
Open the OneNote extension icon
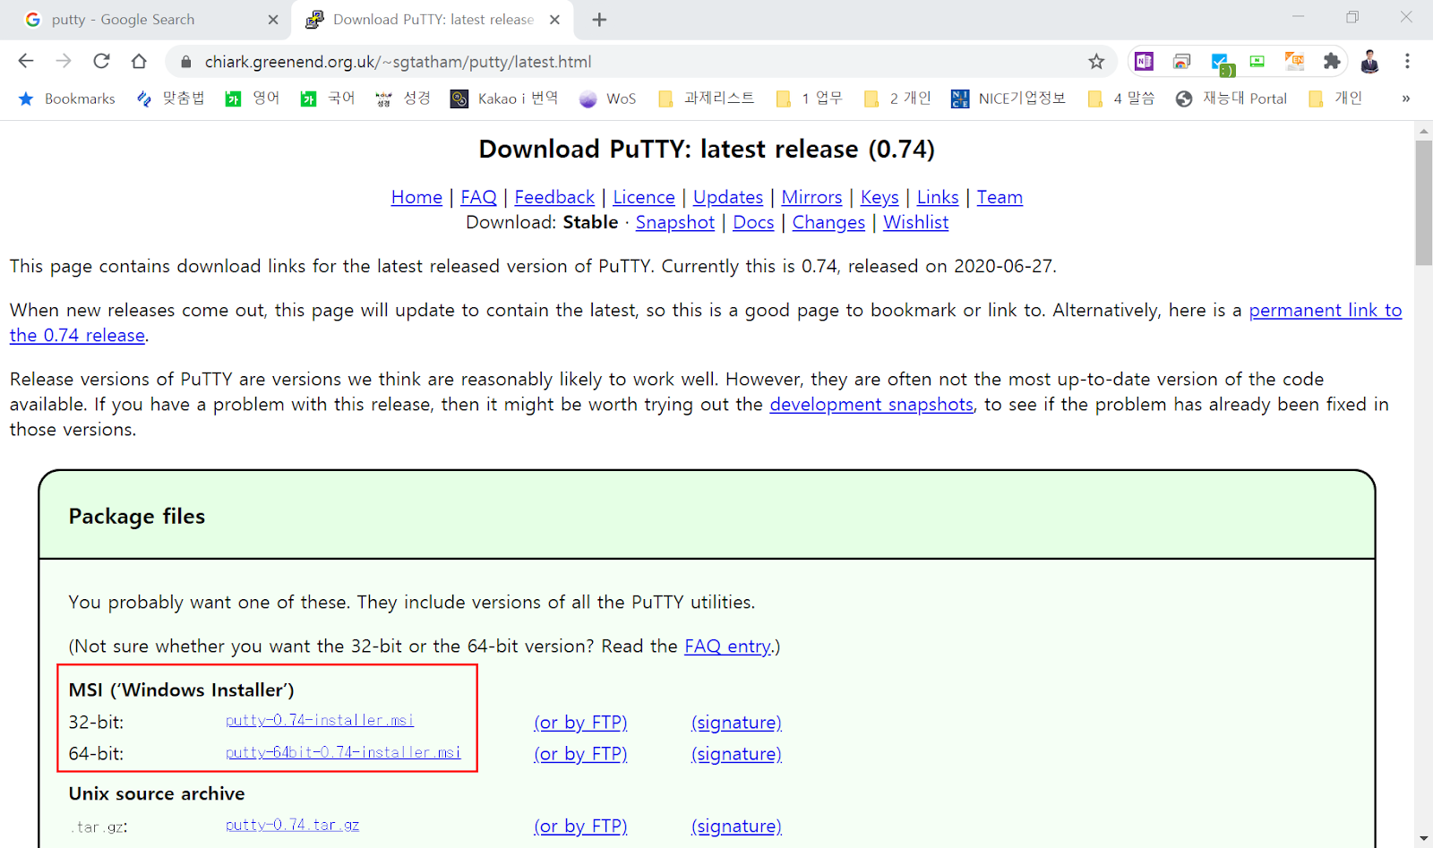pos(1144,61)
